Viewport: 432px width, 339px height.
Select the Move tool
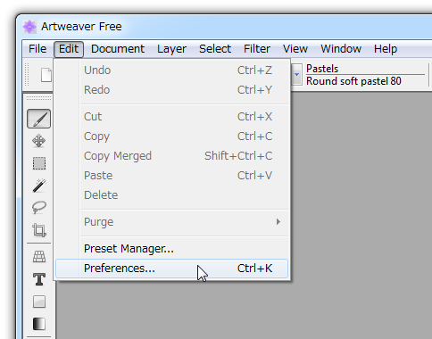(39, 141)
